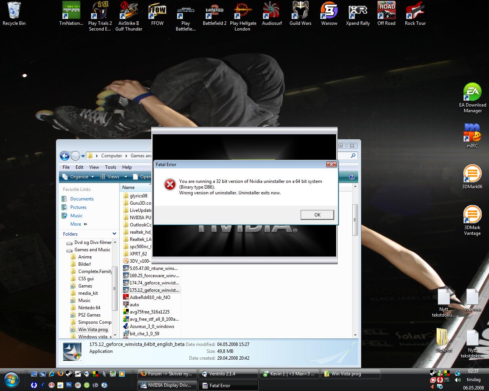Screen dimensions: 489x391
Task: Open EA Download Manager desktop icon
Action: [x=473, y=98]
